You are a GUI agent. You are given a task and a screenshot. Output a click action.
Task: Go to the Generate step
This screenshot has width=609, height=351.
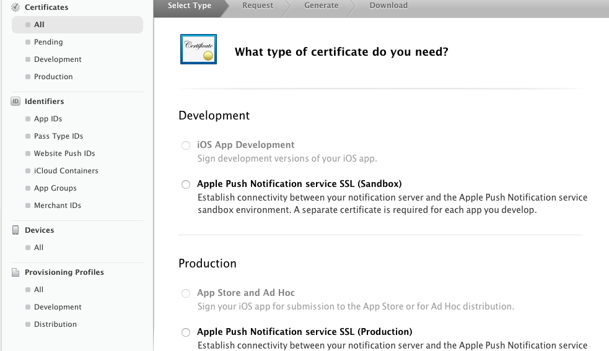coord(321,6)
